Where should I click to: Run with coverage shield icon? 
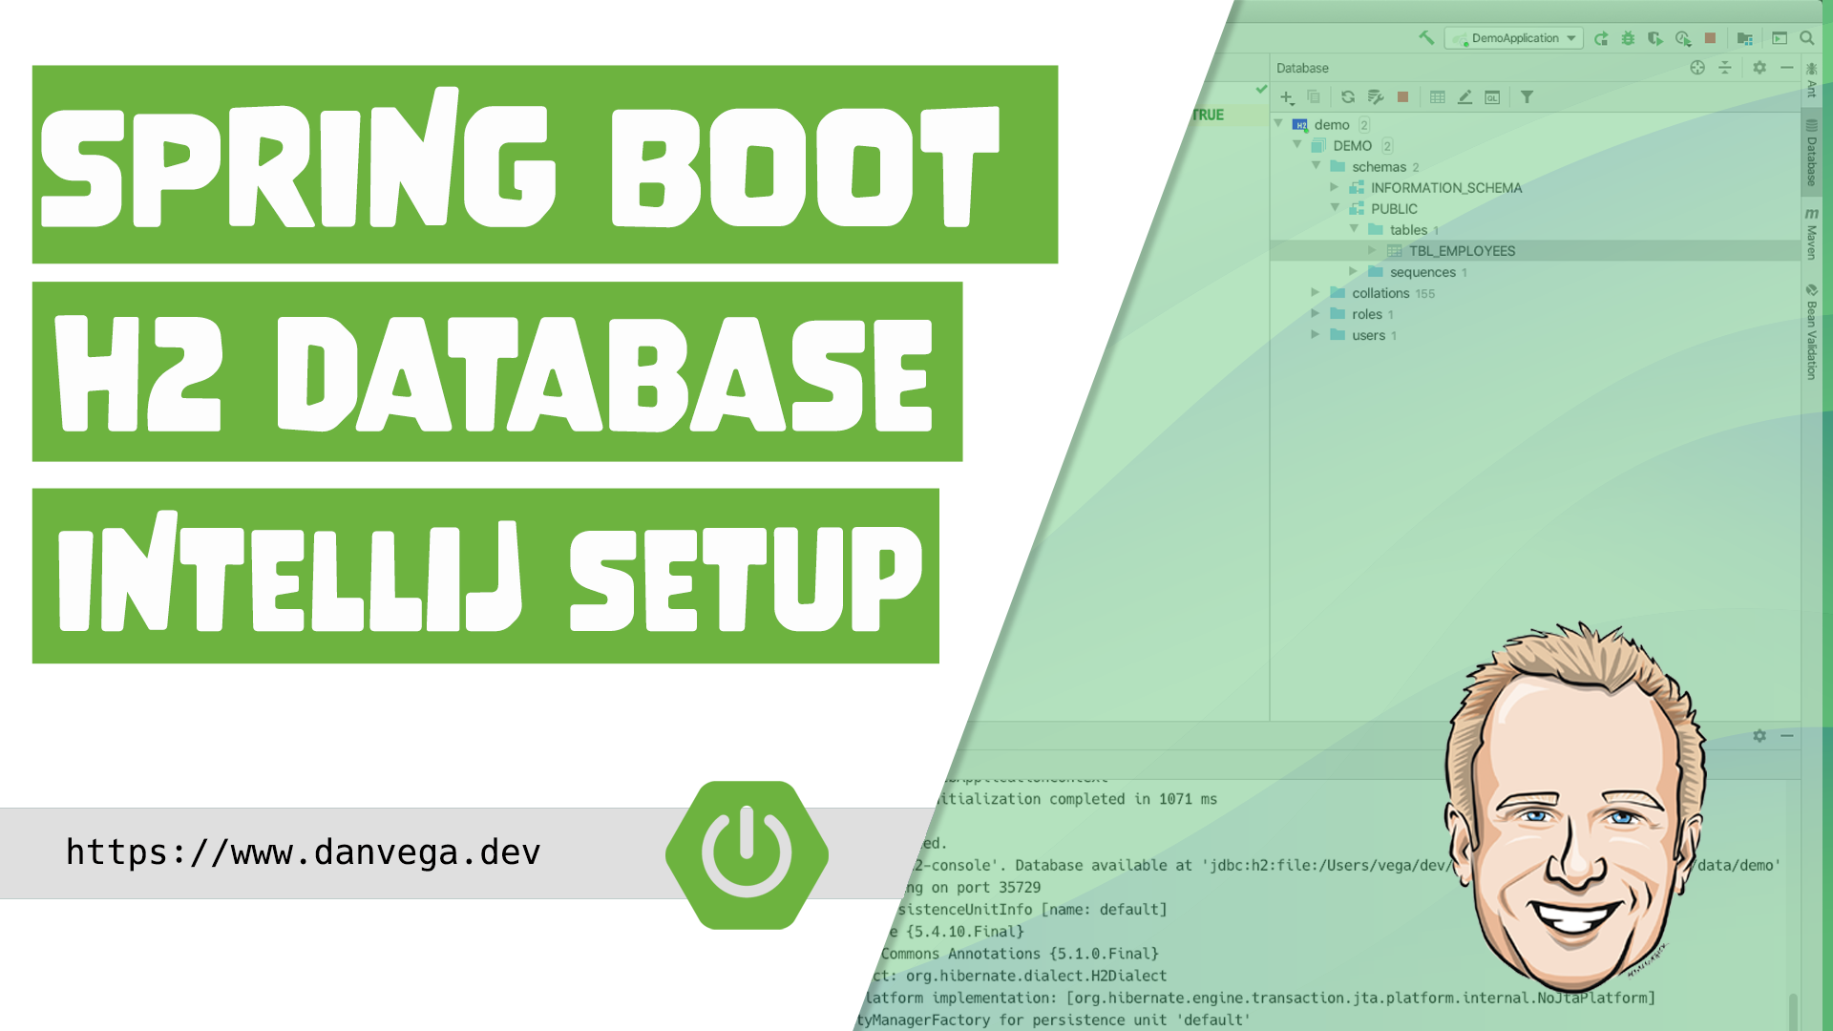click(x=1655, y=38)
